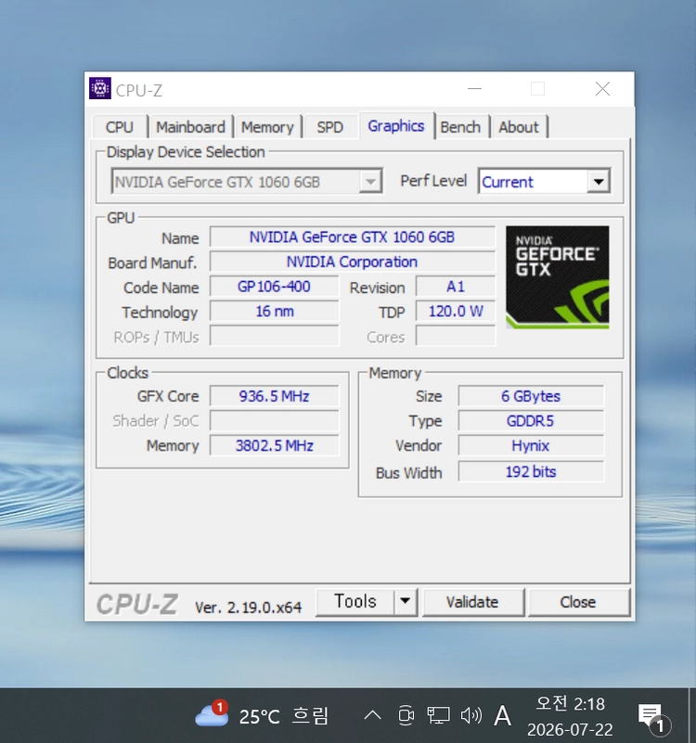
Task: Select the Graphics tab
Action: 396,125
